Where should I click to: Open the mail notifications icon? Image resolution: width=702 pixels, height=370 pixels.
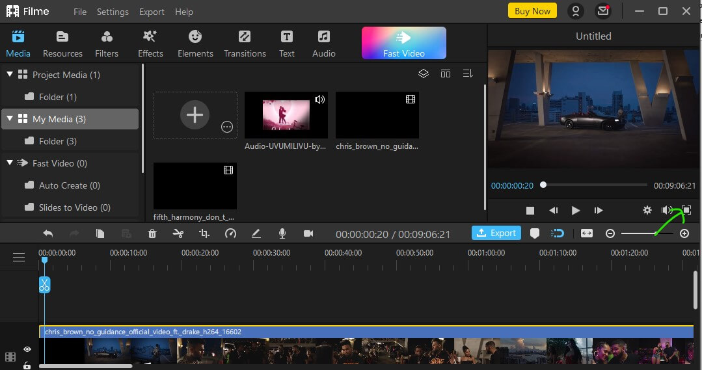(x=603, y=11)
